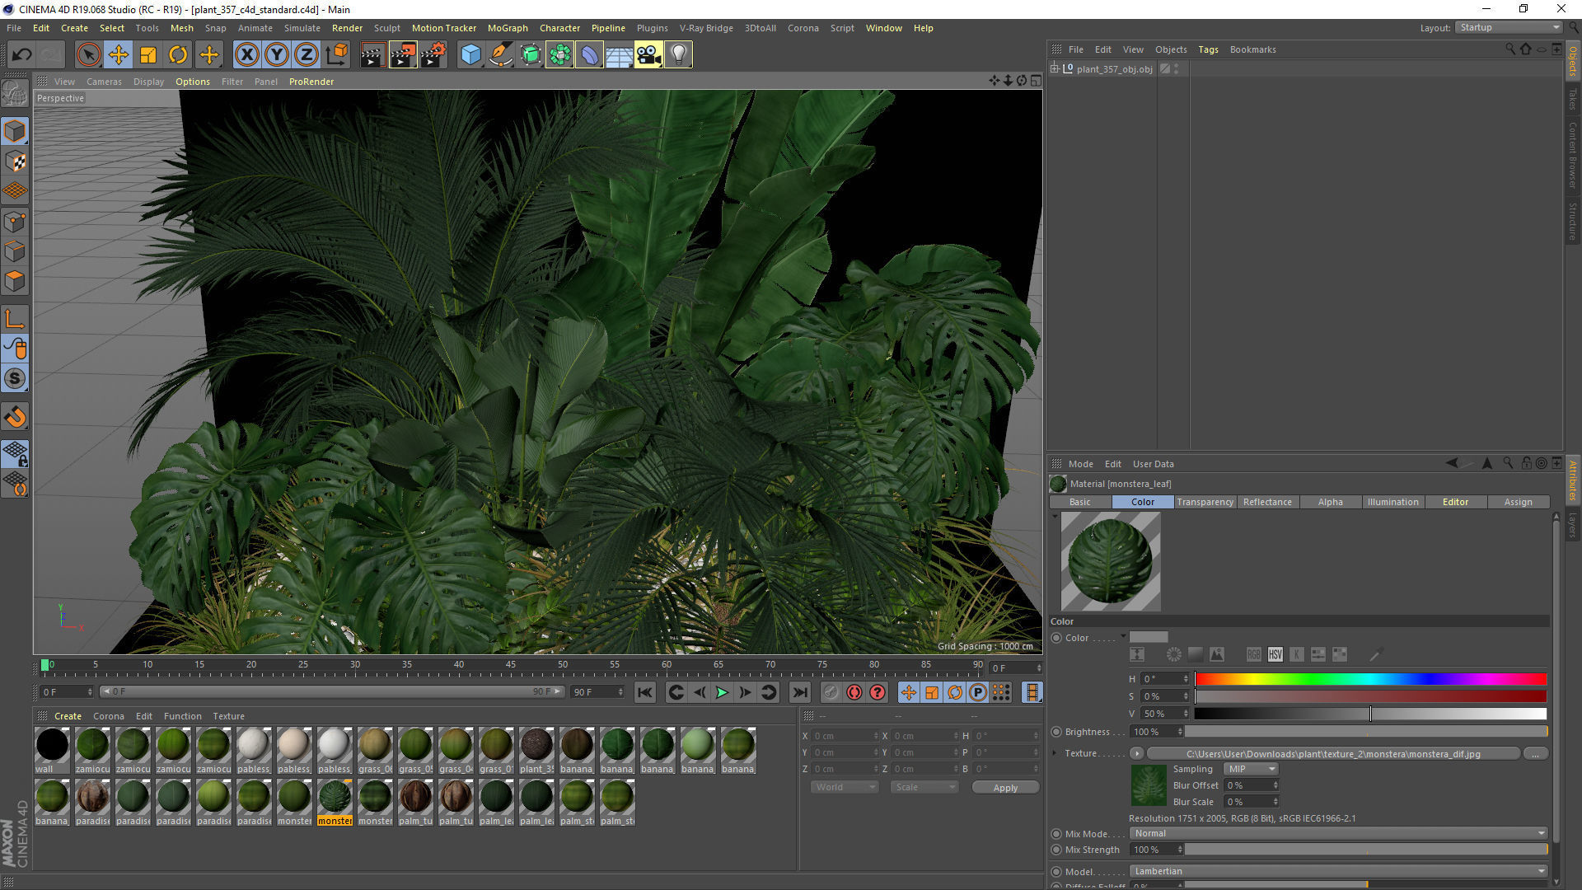Open the Mix Mode Normal dropdown
The image size is (1582, 890).
(x=1338, y=833)
